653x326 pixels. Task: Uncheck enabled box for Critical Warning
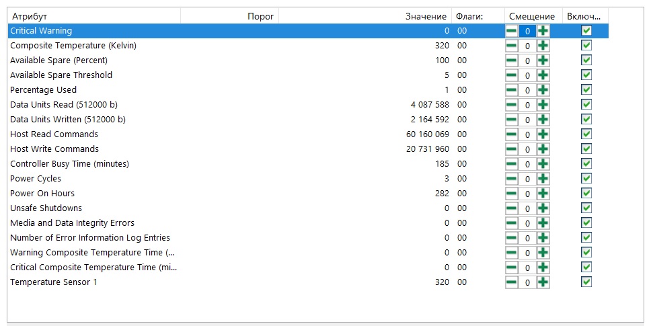[586, 30]
